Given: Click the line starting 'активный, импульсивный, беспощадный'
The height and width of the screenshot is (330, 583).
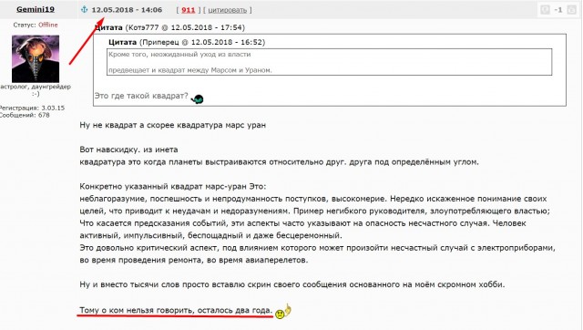Looking at the screenshot, I should (210, 235).
